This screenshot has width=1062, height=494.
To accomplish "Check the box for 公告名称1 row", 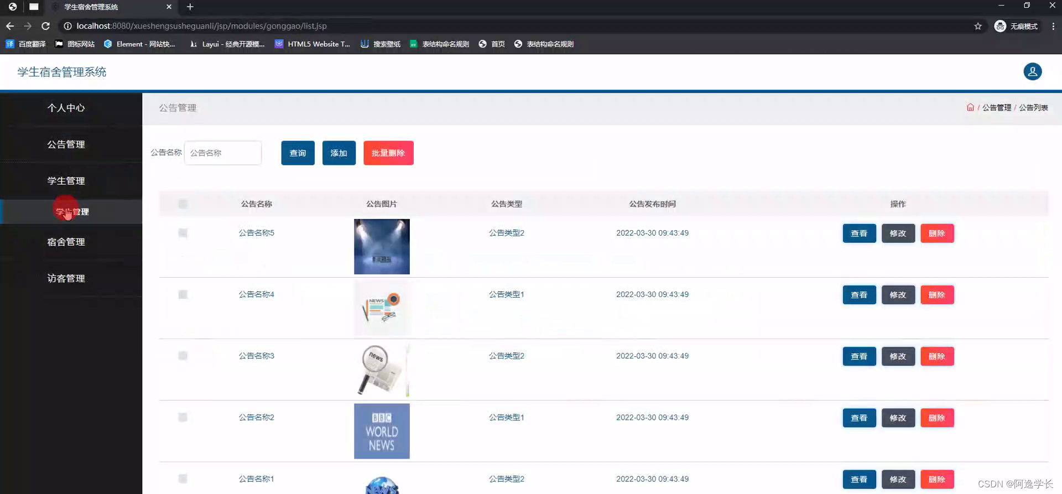I will [183, 479].
